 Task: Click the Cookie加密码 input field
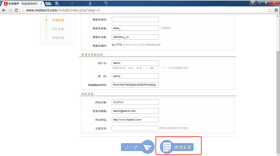pos(135,85)
